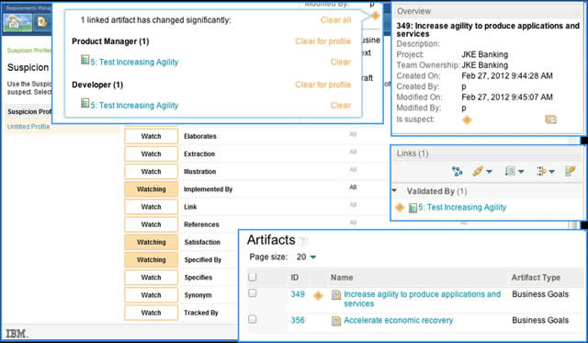Click the sort links icon
Screen dimensions: 588x343
[510, 171]
